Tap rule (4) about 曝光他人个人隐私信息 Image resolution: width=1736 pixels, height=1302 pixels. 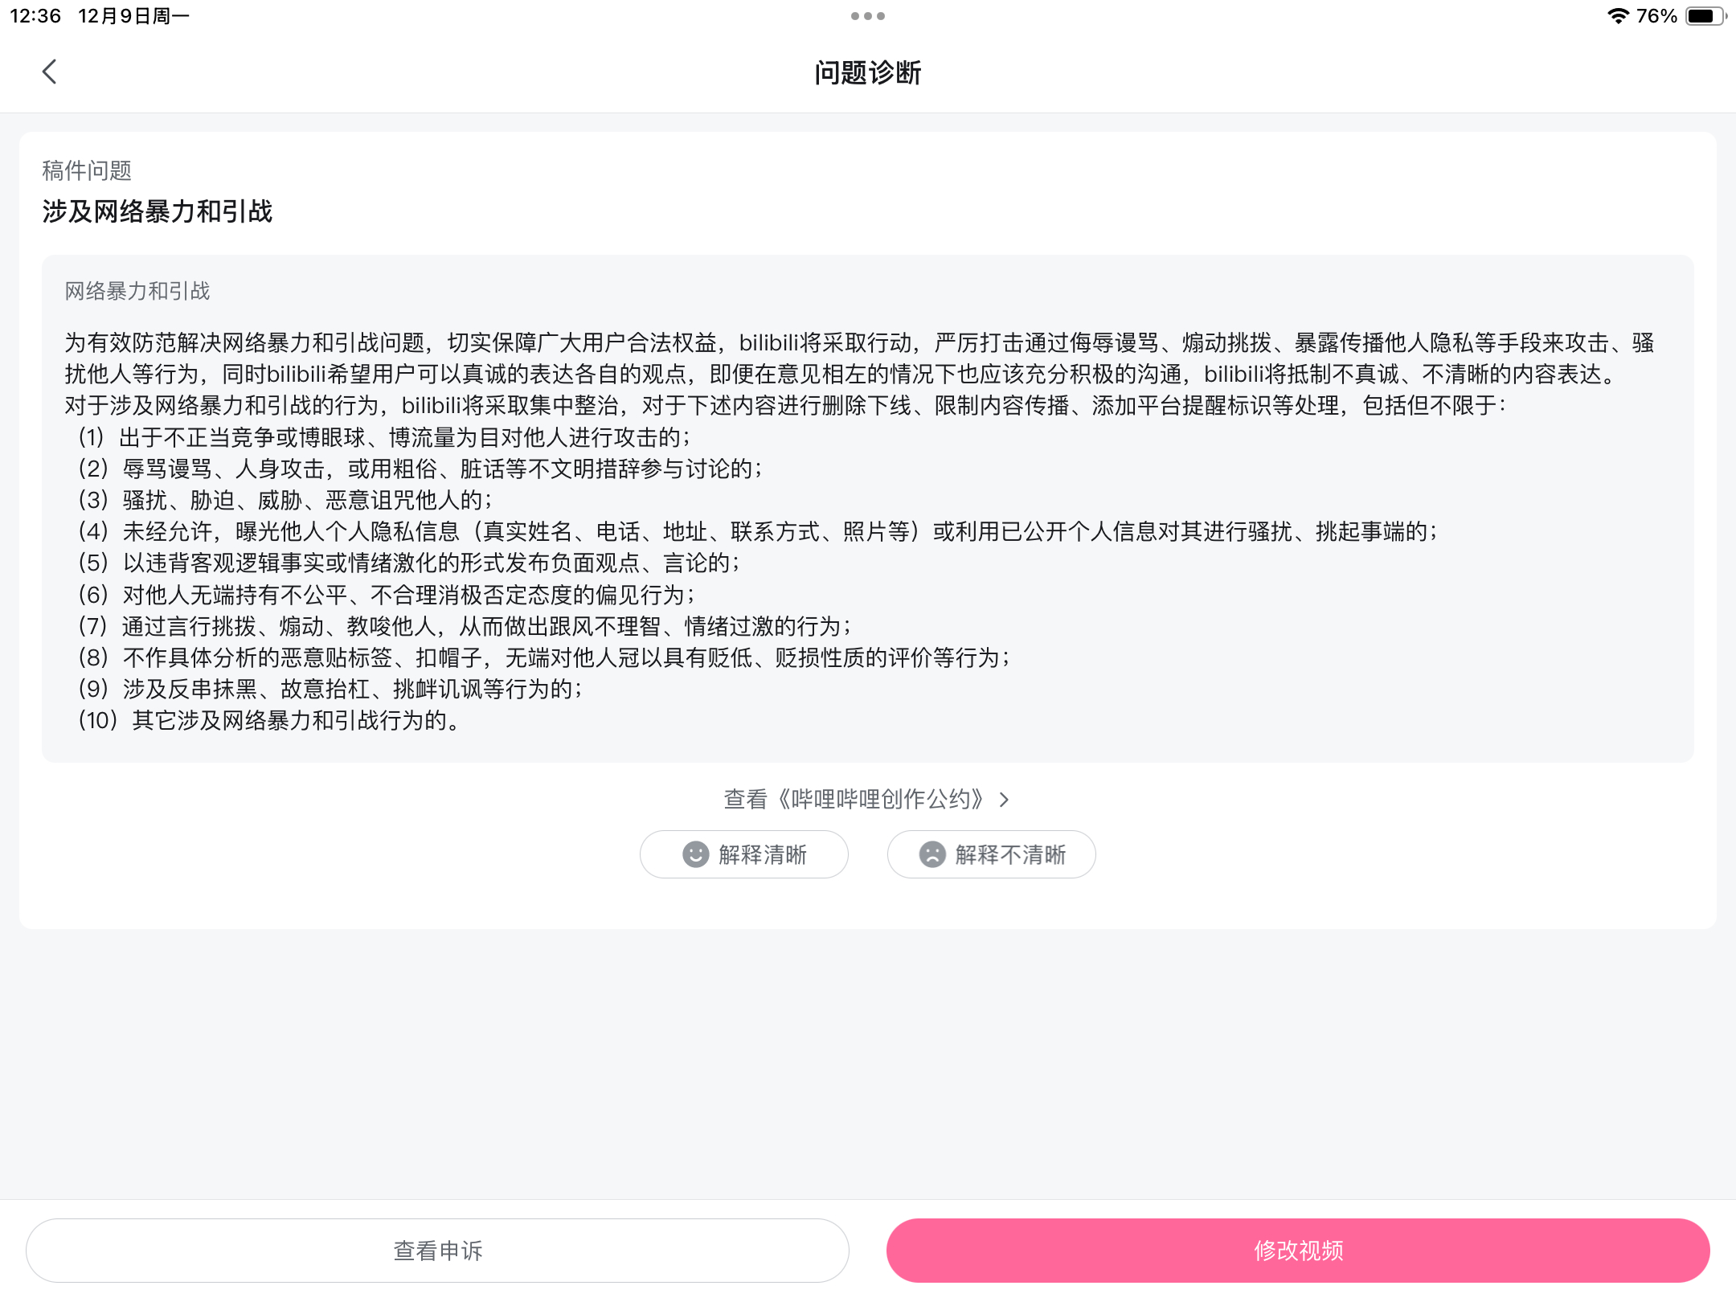point(758,531)
